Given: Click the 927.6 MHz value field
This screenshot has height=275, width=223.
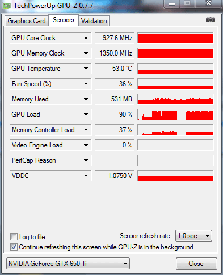Looking at the screenshot, I should click(x=115, y=38).
